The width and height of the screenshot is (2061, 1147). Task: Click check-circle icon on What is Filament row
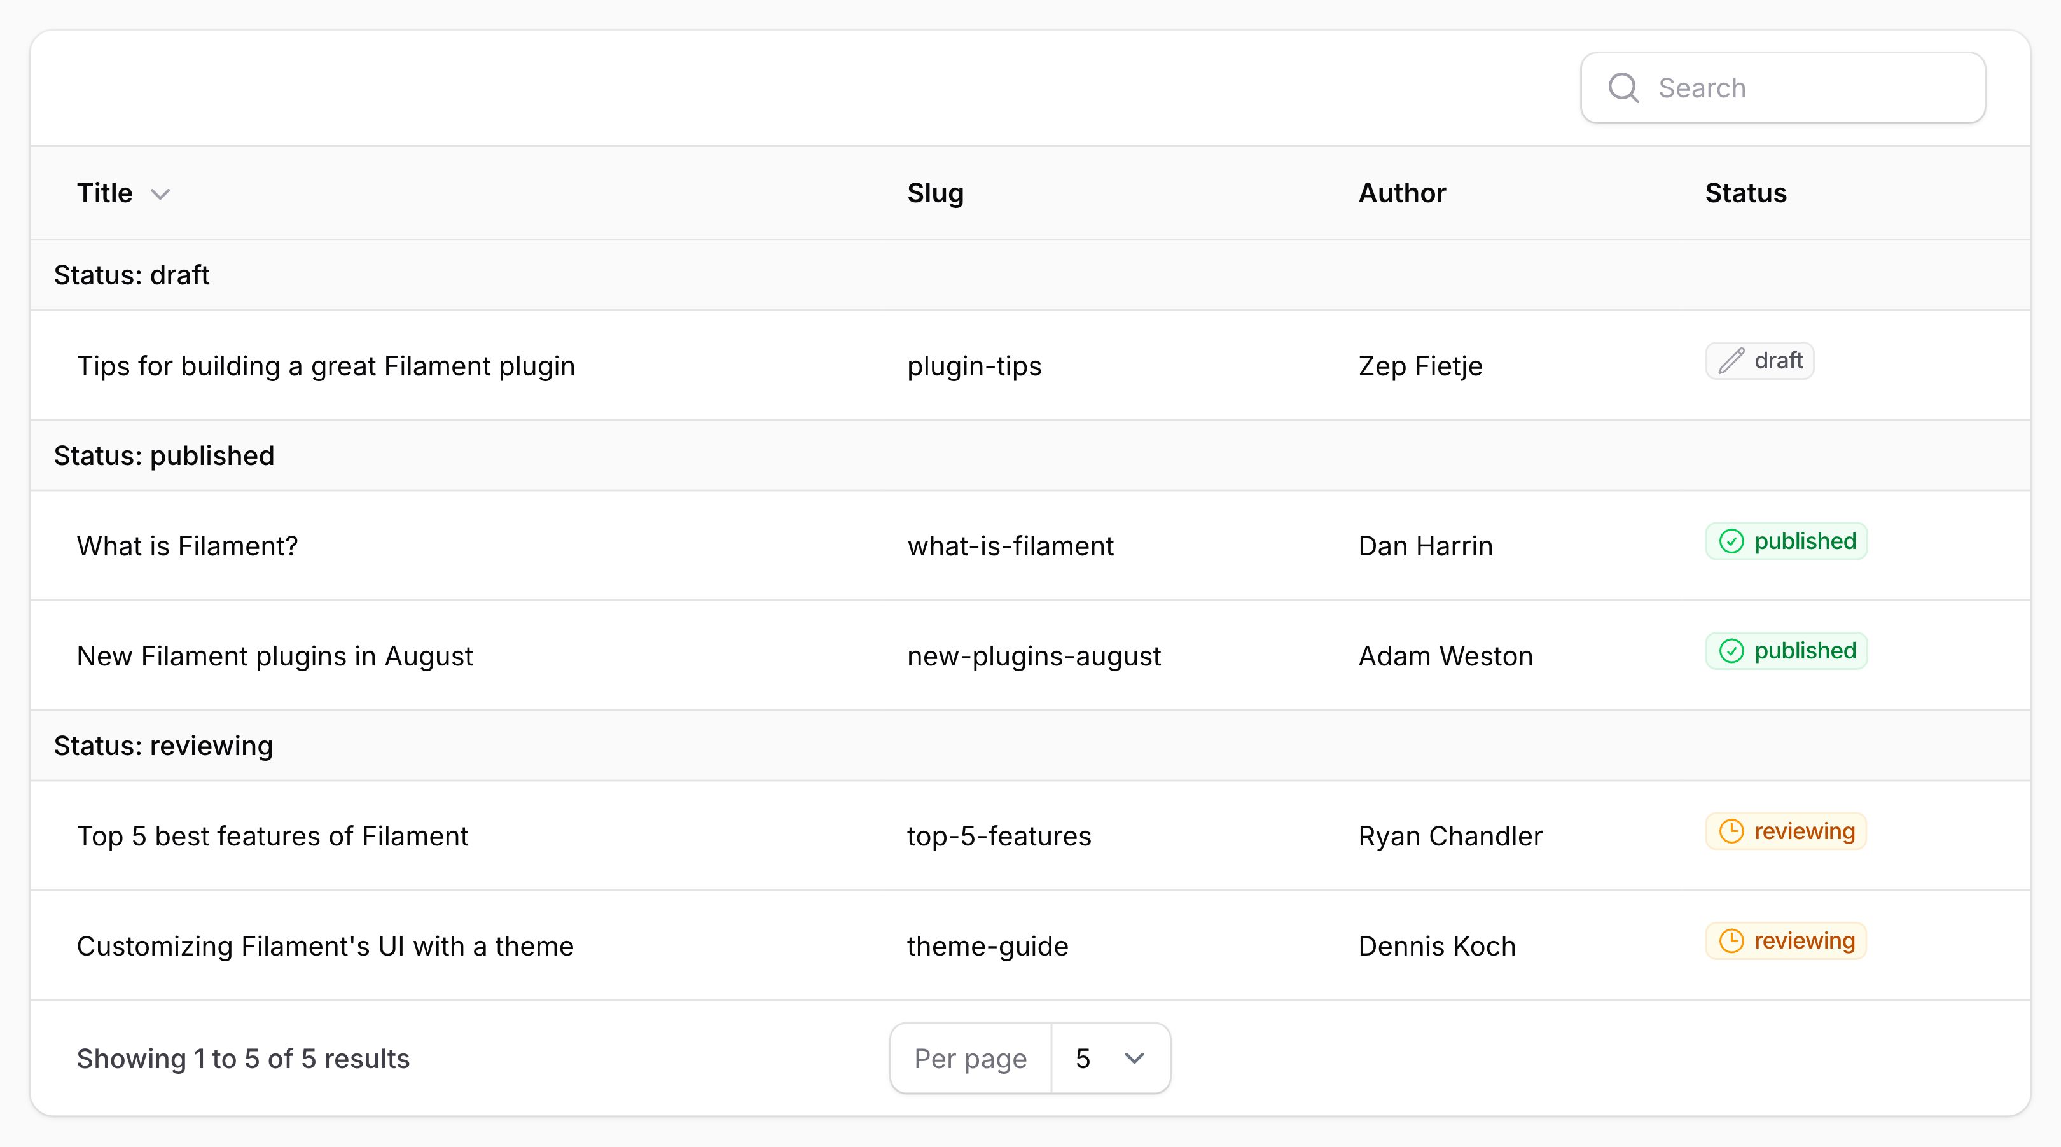point(1731,542)
